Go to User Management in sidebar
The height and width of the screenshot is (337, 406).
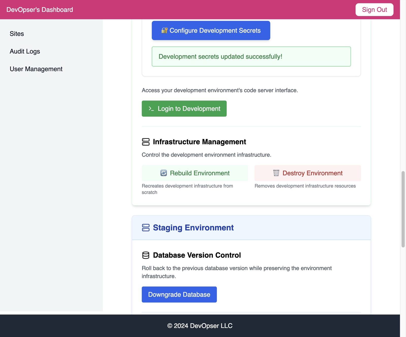[36, 69]
